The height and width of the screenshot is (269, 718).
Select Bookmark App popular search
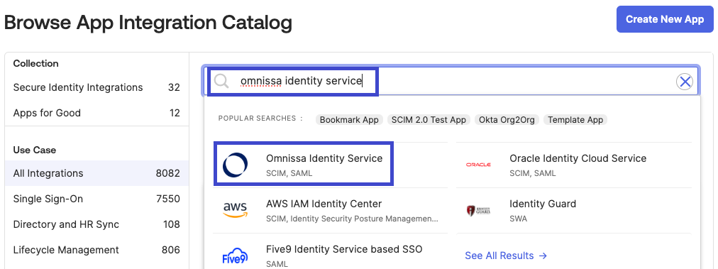pyautogui.click(x=349, y=120)
